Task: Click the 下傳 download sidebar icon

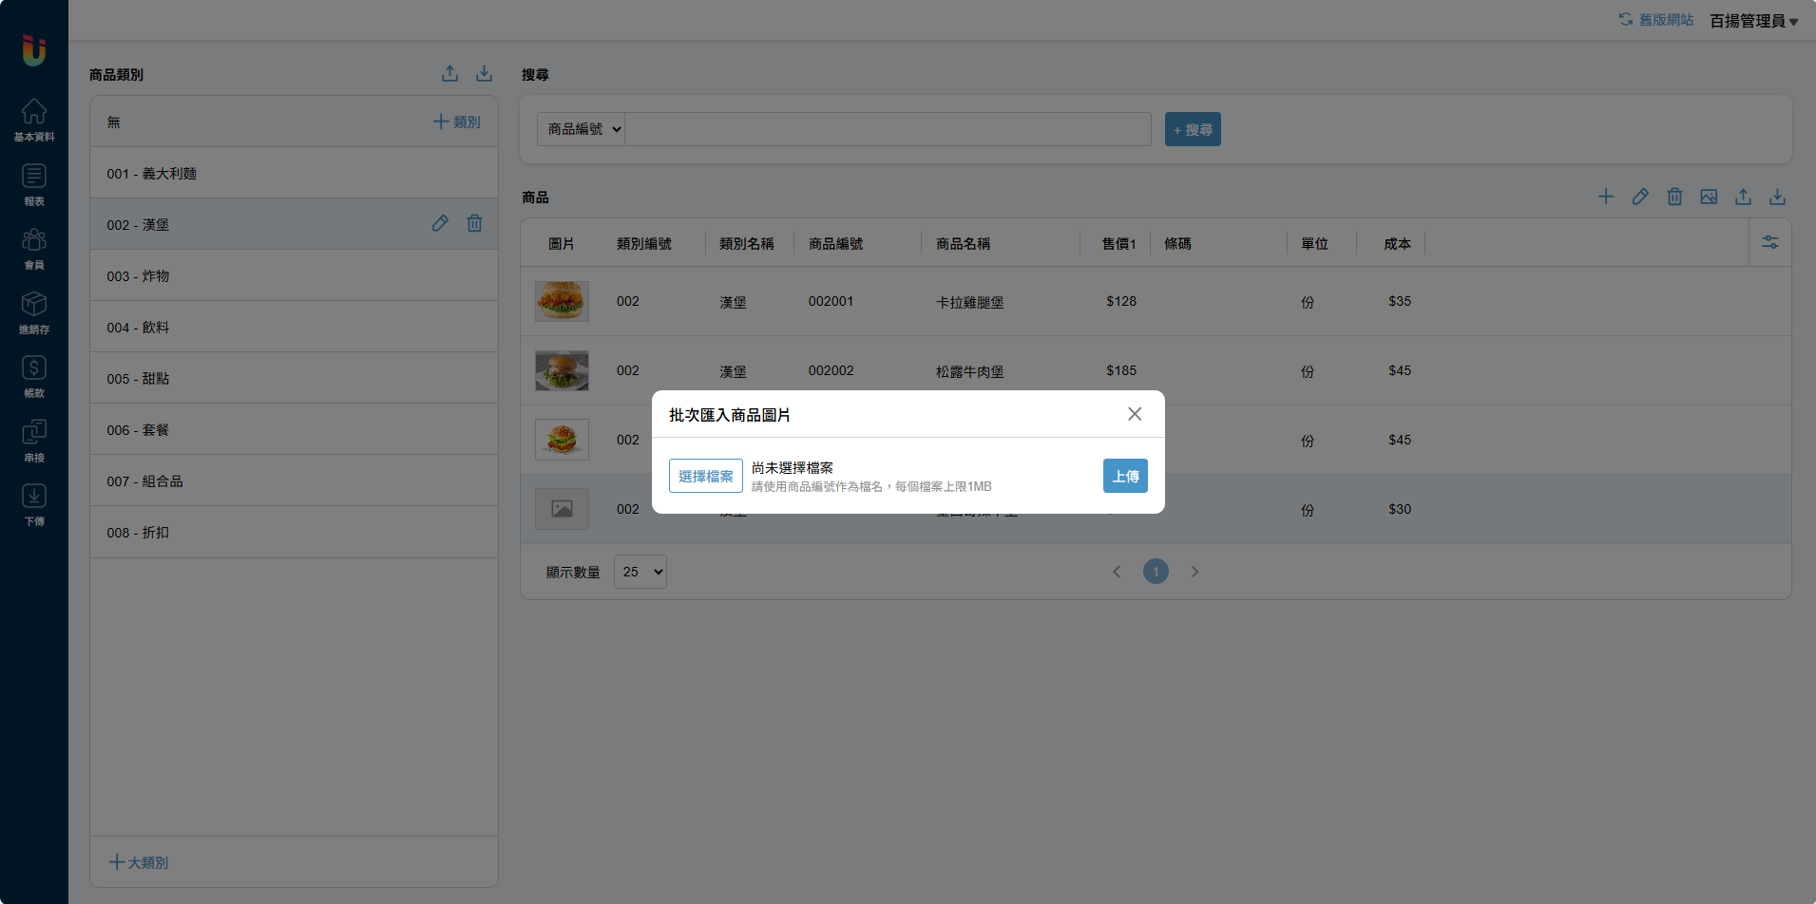Action: pos(34,504)
